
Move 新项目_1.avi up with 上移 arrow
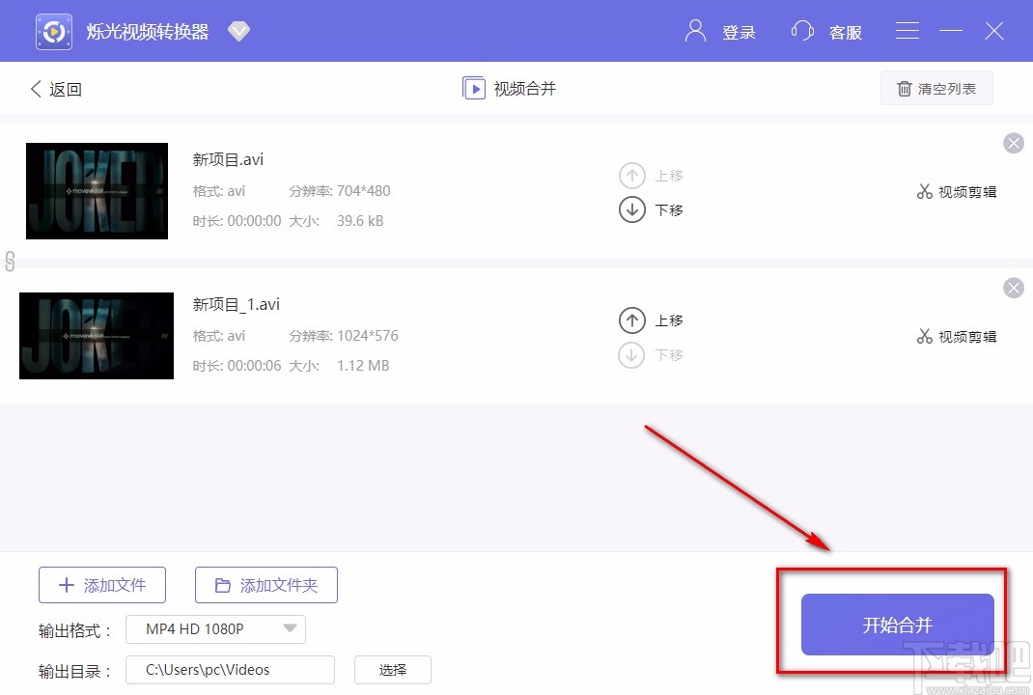(631, 320)
